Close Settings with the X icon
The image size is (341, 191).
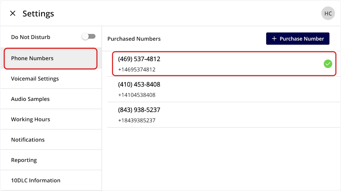[x=13, y=13]
